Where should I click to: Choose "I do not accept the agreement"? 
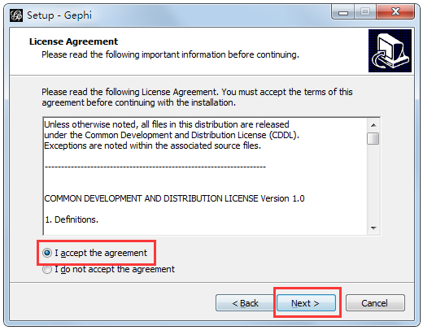(x=47, y=269)
